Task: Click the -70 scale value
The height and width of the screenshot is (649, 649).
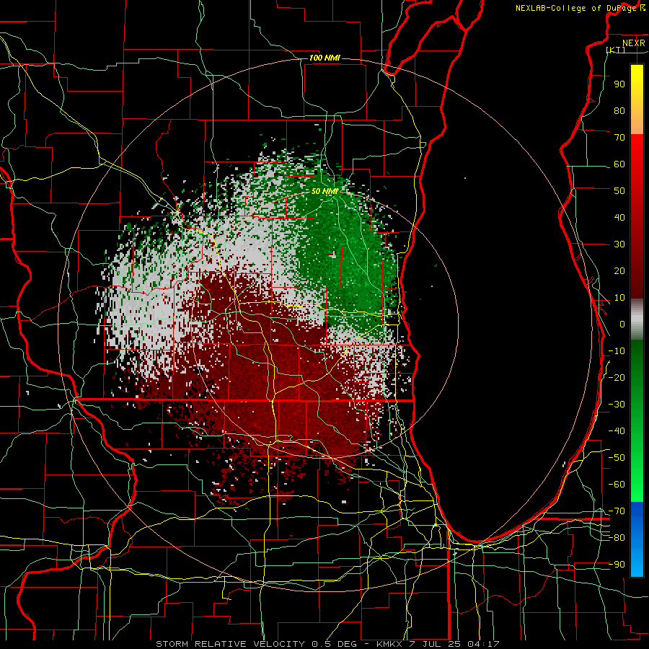Action: (x=617, y=511)
